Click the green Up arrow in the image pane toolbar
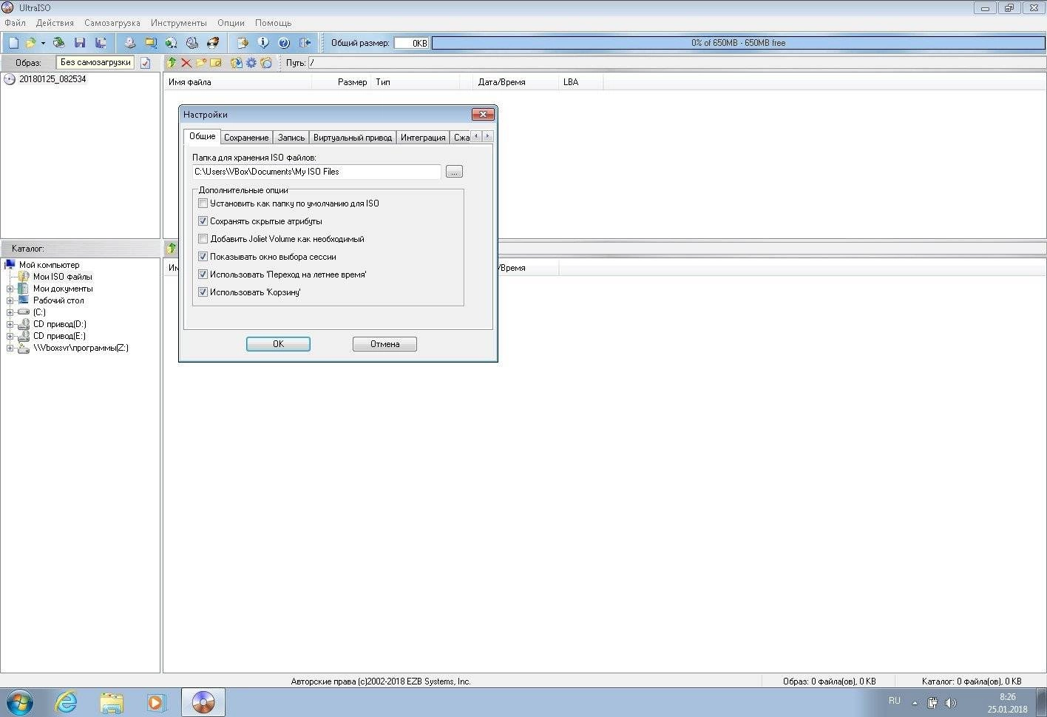 click(172, 63)
